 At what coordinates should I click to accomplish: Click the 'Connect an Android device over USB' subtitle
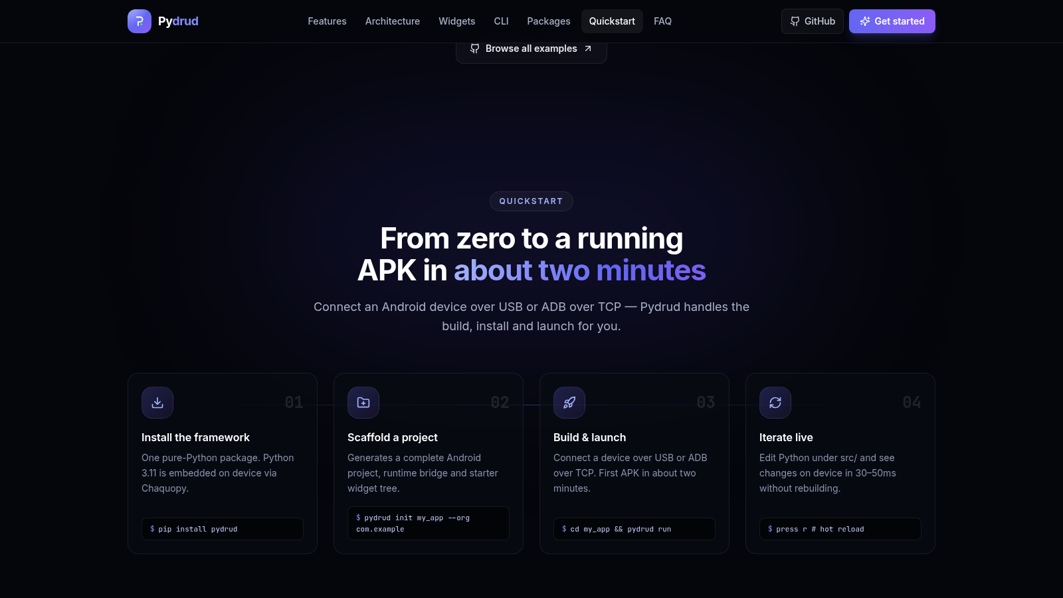[531, 316]
